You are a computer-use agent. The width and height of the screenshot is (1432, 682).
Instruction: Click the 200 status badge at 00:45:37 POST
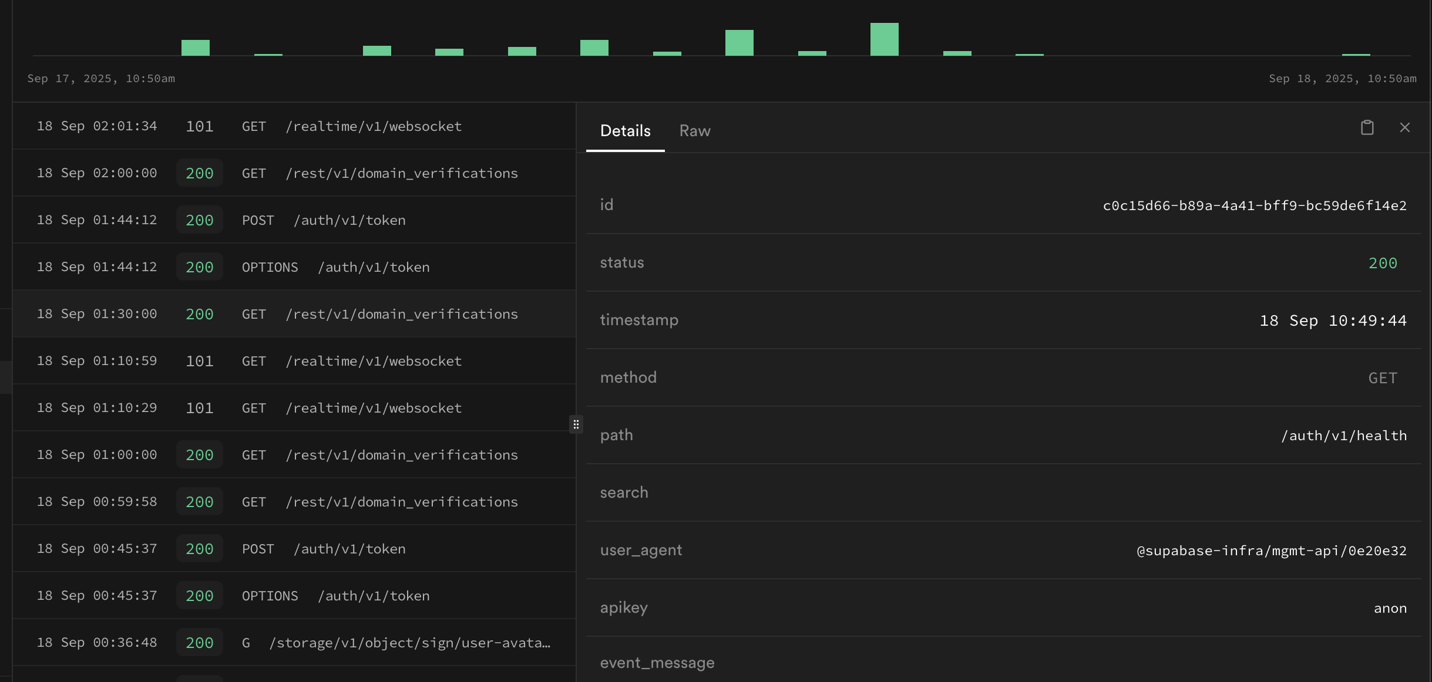coord(200,549)
